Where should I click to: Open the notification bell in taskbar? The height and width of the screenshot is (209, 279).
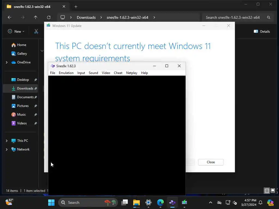pos(260,202)
